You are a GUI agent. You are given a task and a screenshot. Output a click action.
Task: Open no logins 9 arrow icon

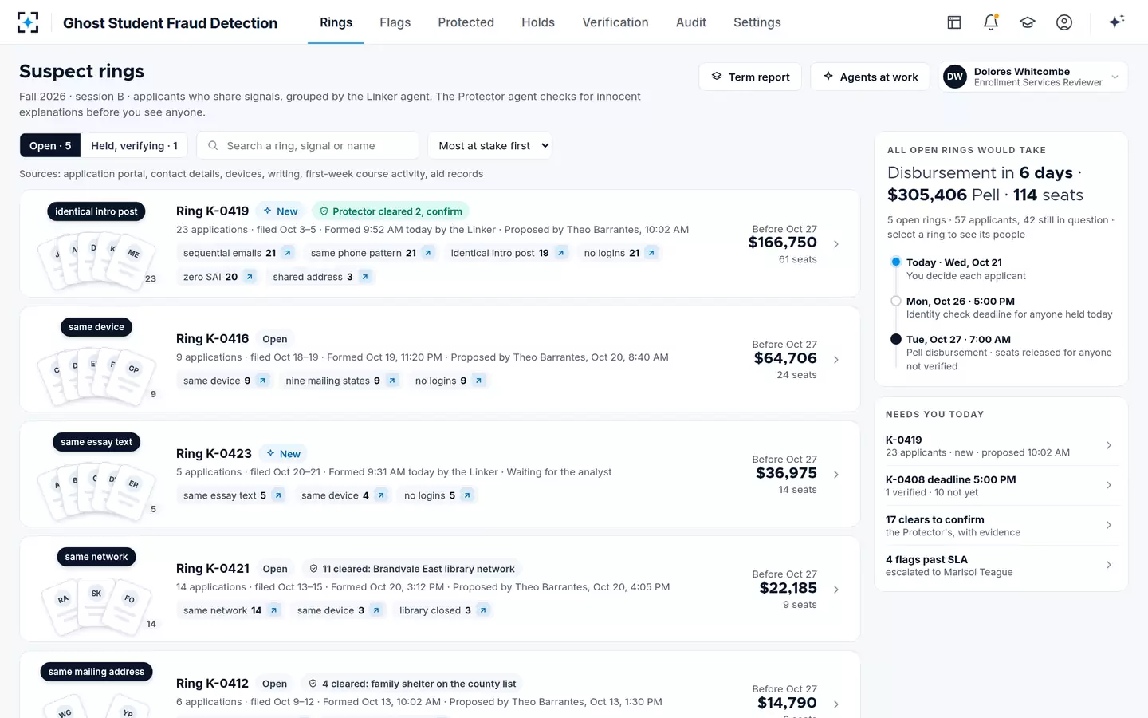tap(479, 381)
